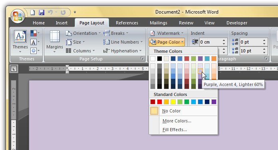Viewport: 278px width, 150px height.
Task: Open the Margins gallery
Action: tap(55, 42)
